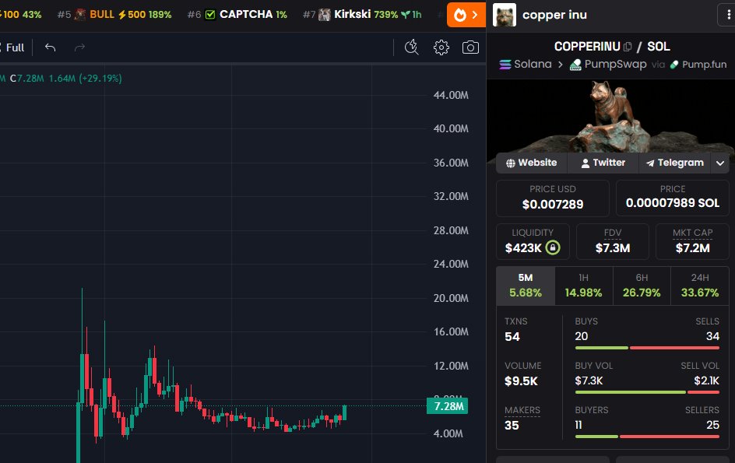Select the 5M timeframe tab
This screenshot has height=463, width=735.
526,286
